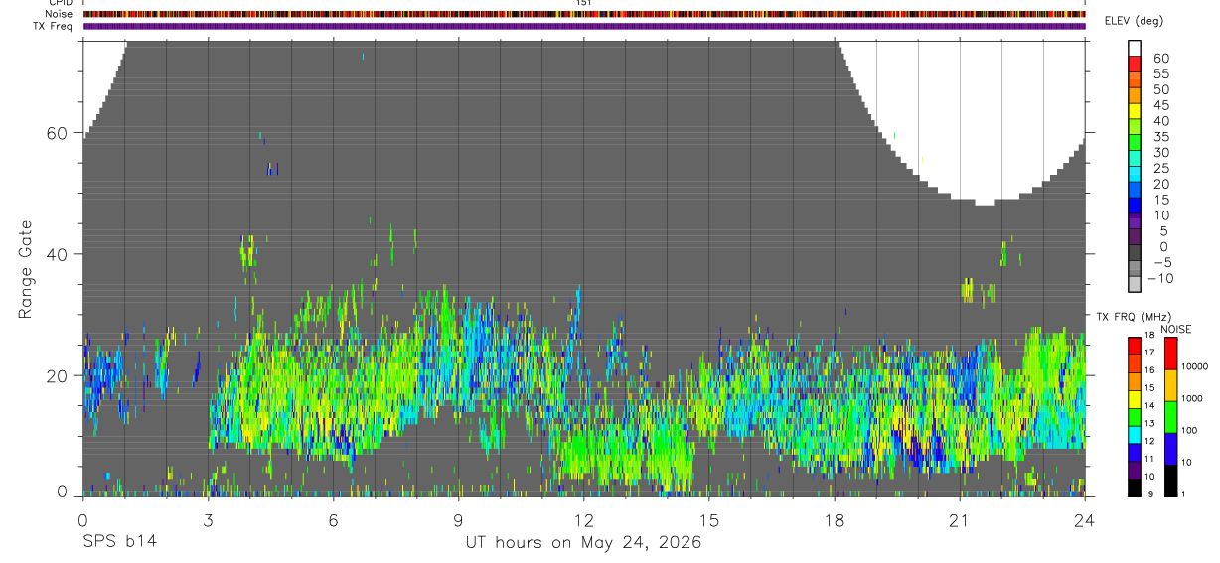Image resolution: width=1220 pixels, height=563 pixels.
Task: Click the purple TX Freq strip above the plot
Action: tap(584, 26)
